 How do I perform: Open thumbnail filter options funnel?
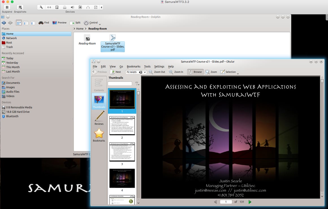[x=137, y=84]
